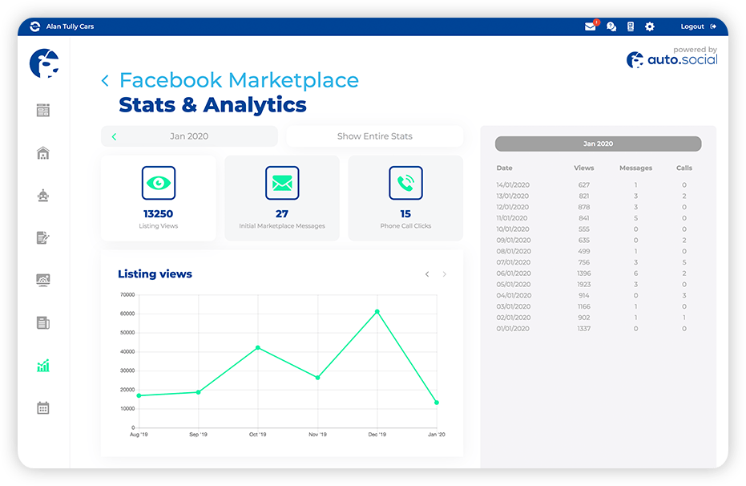Click the Listing Views eye icon
This screenshot has height=486, width=746.
tap(159, 183)
